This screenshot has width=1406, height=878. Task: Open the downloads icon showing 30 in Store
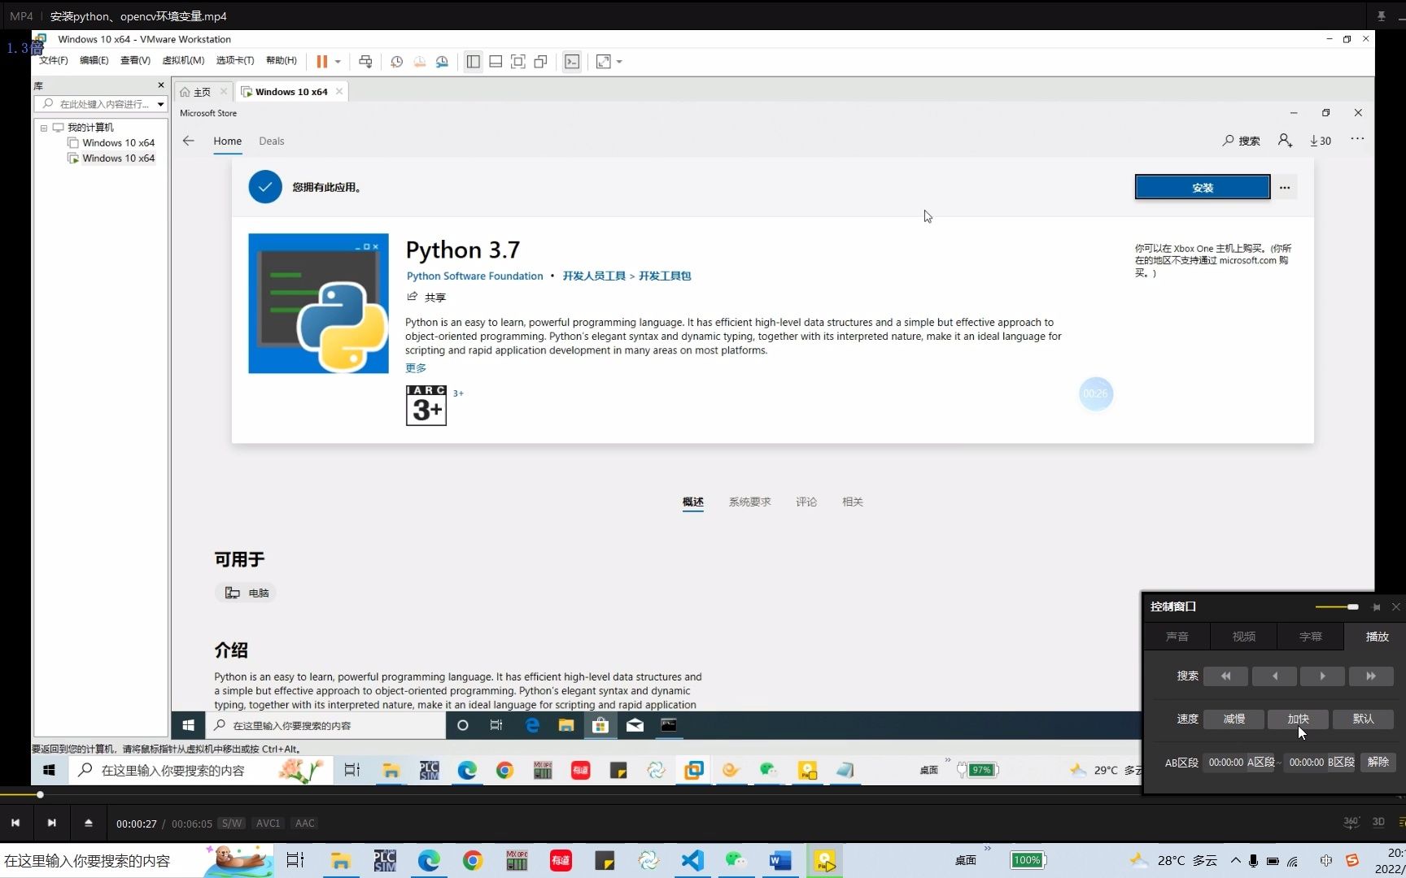(x=1320, y=140)
